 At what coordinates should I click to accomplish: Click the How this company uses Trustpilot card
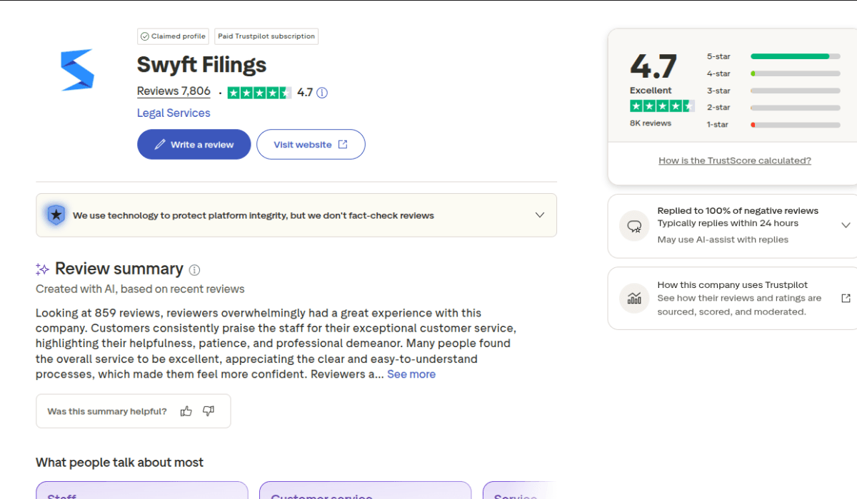pos(733,298)
